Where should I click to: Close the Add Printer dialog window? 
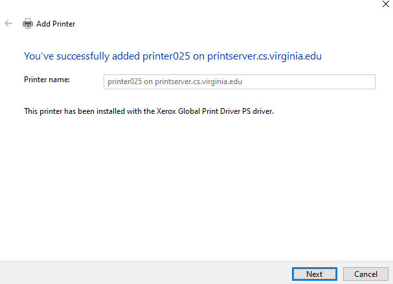(385, 4)
